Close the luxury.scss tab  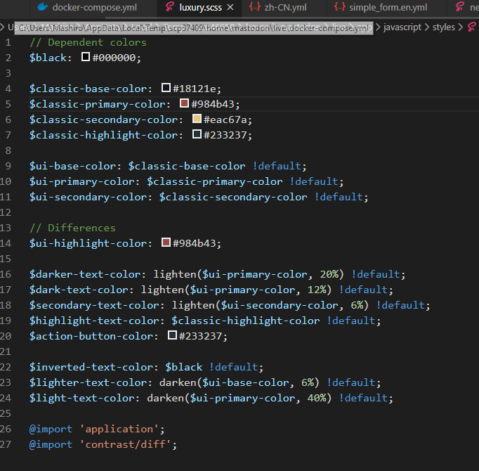(x=230, y=7)
